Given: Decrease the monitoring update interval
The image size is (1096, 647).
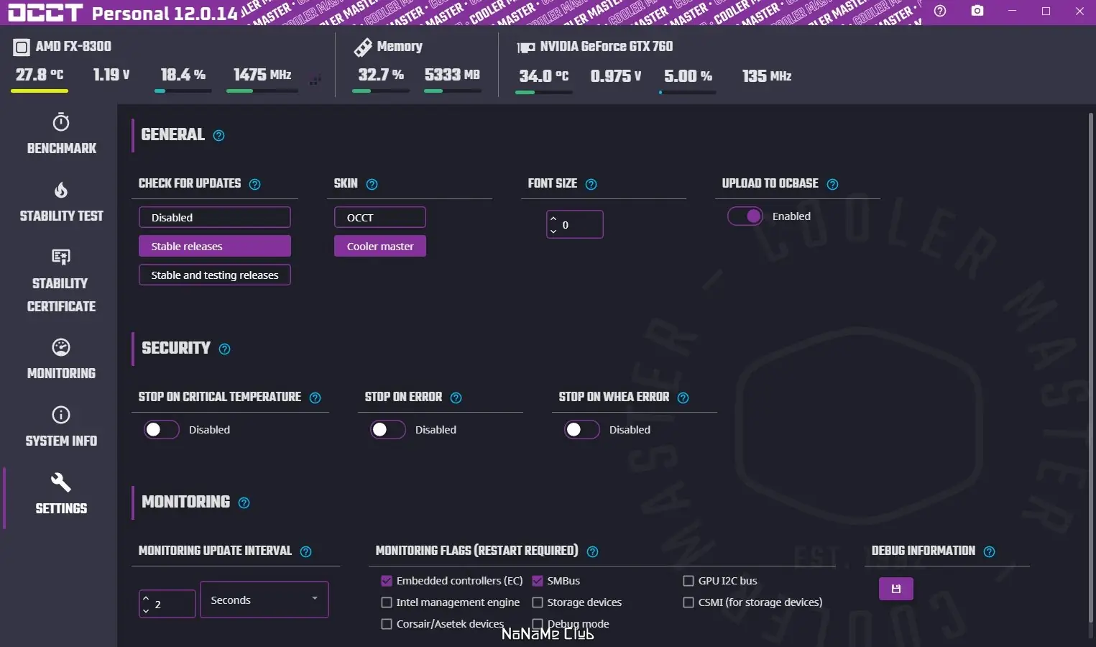Looking at the screenshot, I should click(146, 611).
